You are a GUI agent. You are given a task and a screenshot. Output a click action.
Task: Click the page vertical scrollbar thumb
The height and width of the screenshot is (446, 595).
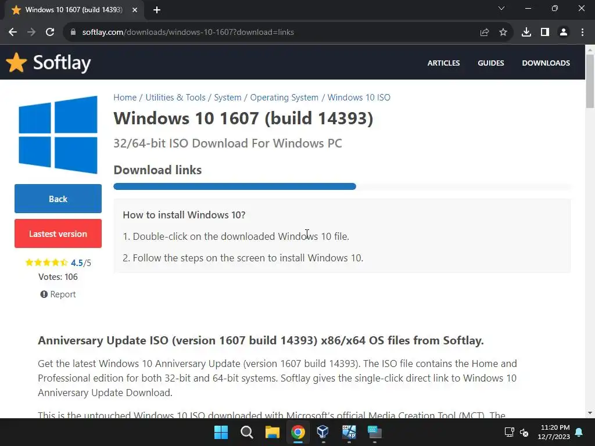tap(590, 81)
